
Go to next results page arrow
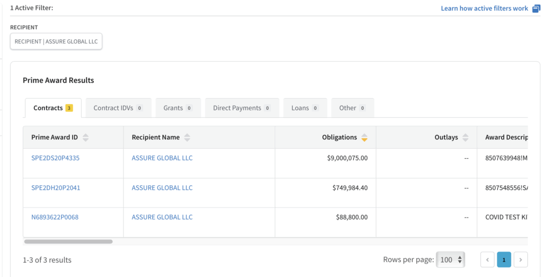(x=521, y=259)
